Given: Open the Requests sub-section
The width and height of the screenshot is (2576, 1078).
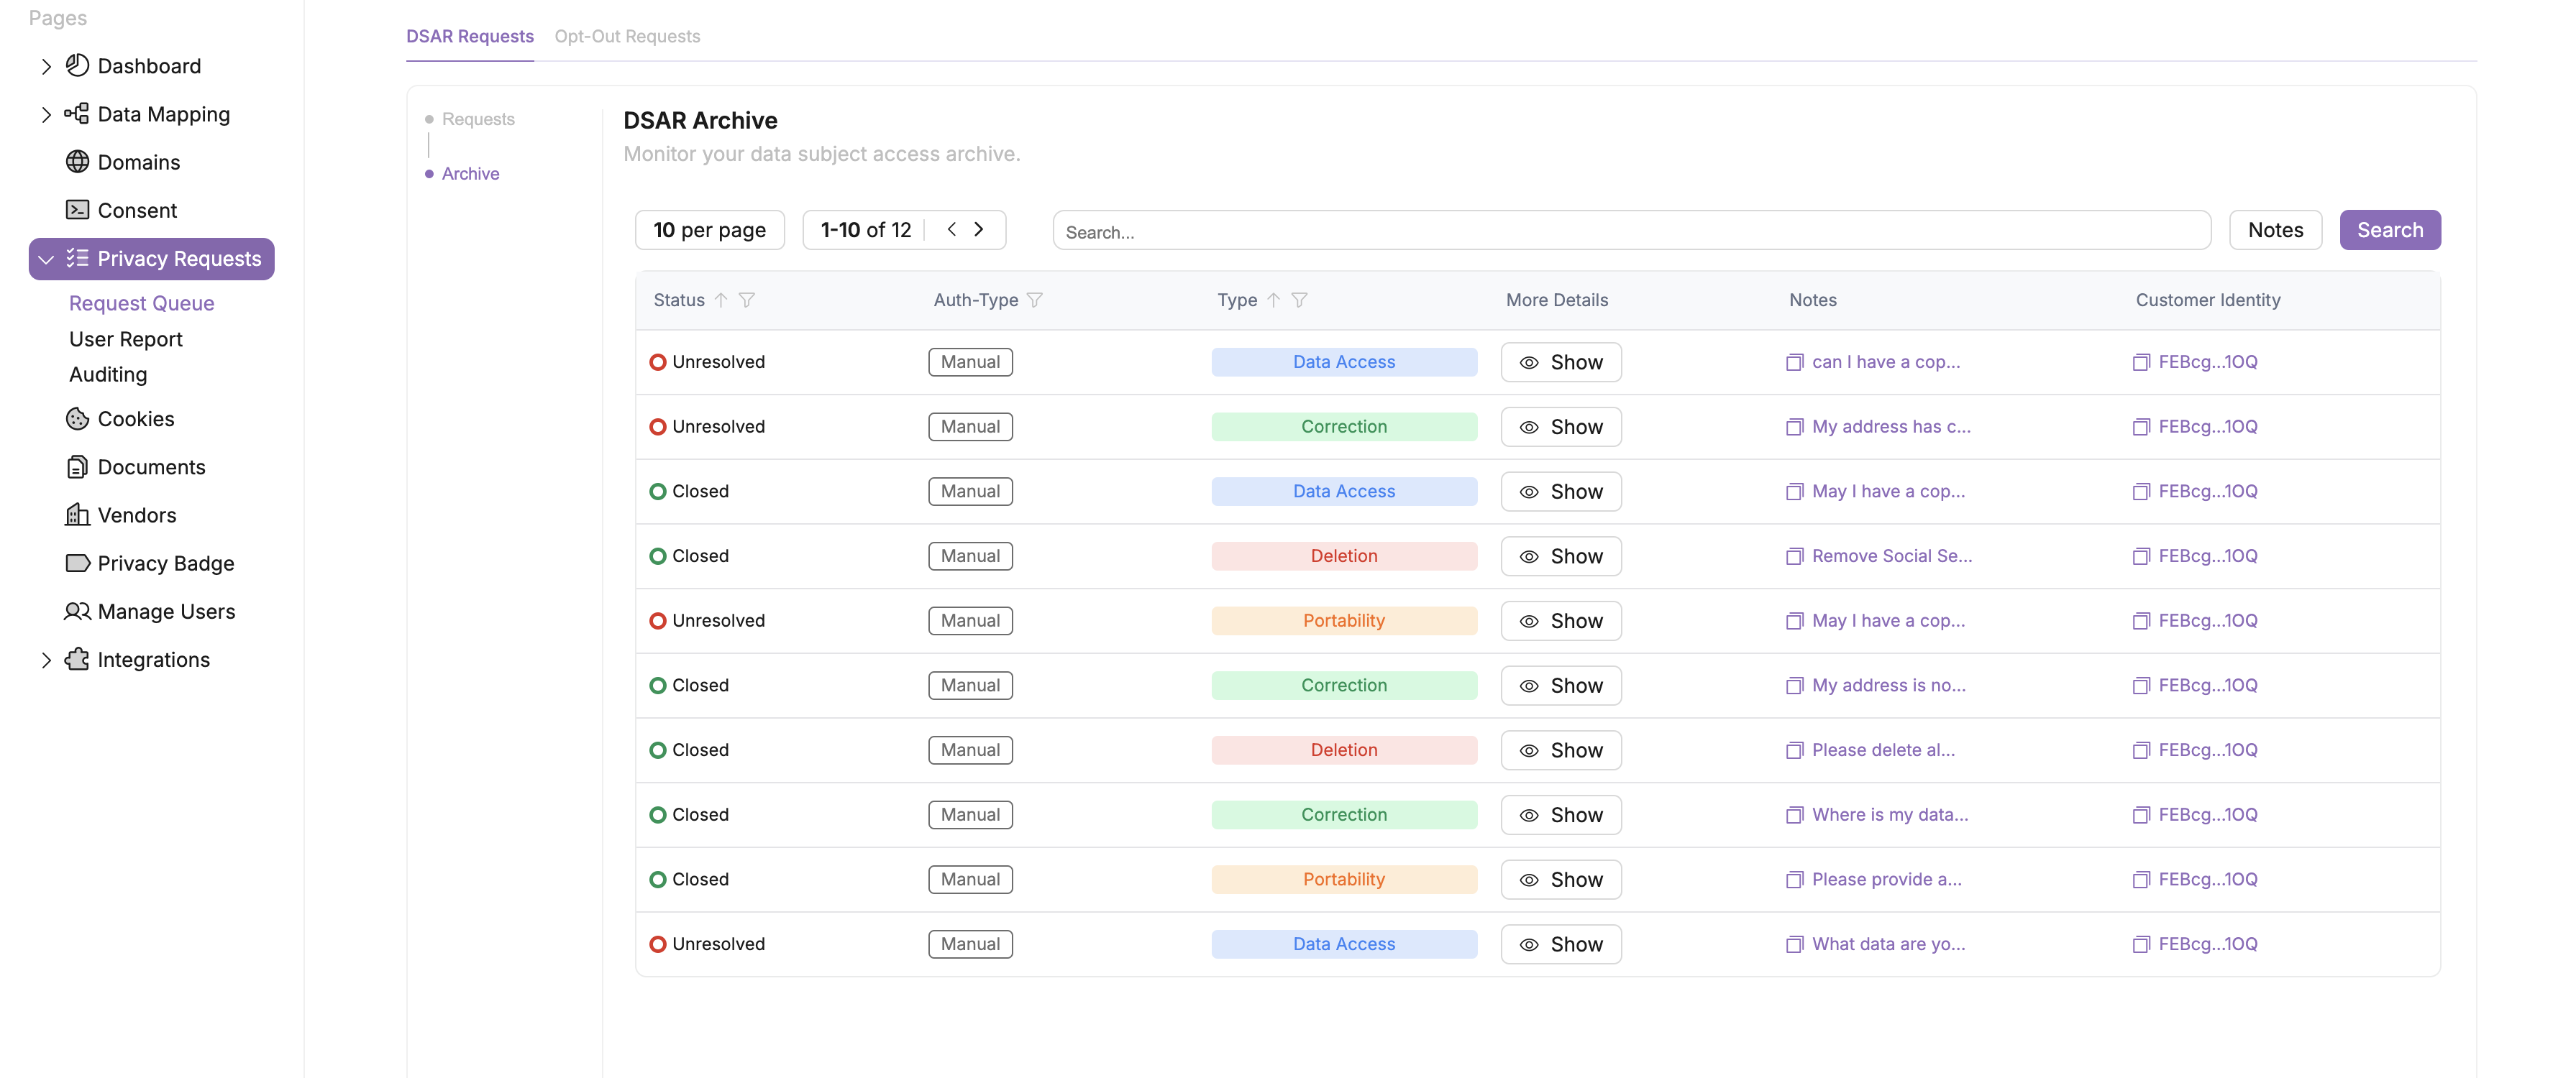Looking at the screenshot, I should (x=478, y=119).
